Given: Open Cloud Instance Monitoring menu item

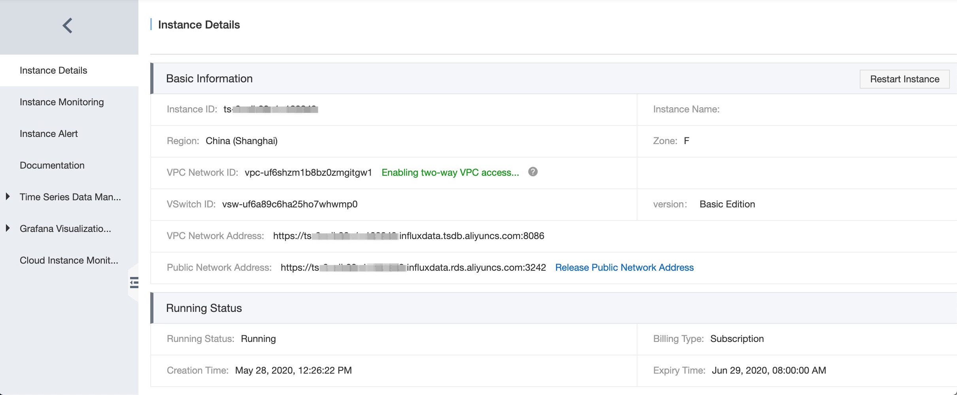Looking at the screenshot, I should point(69,260).
